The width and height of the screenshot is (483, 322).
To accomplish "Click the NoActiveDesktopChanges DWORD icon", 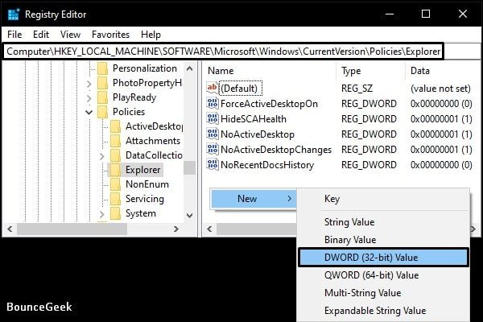I will pos(213,150).
